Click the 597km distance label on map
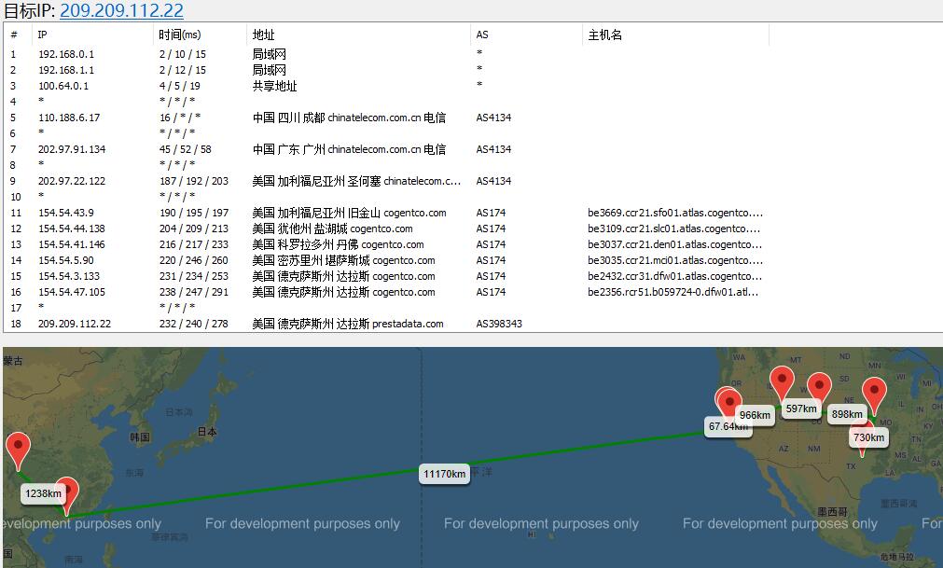Image resolution: width=943 pixels, height=568 pixels. (801, 409)
